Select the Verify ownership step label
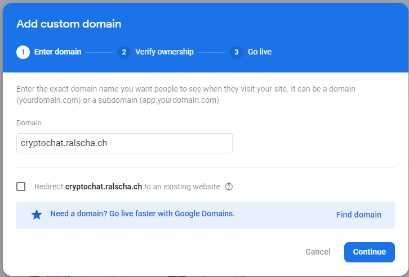The width and height of the screenshot is (409, 277). coord(165,52)
